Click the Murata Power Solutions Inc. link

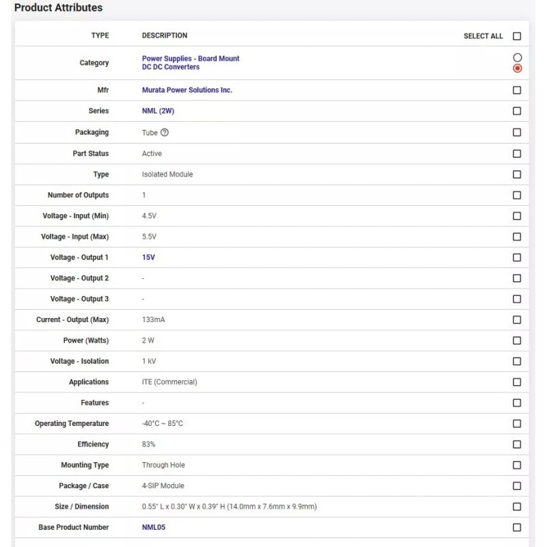click(187, 90)
